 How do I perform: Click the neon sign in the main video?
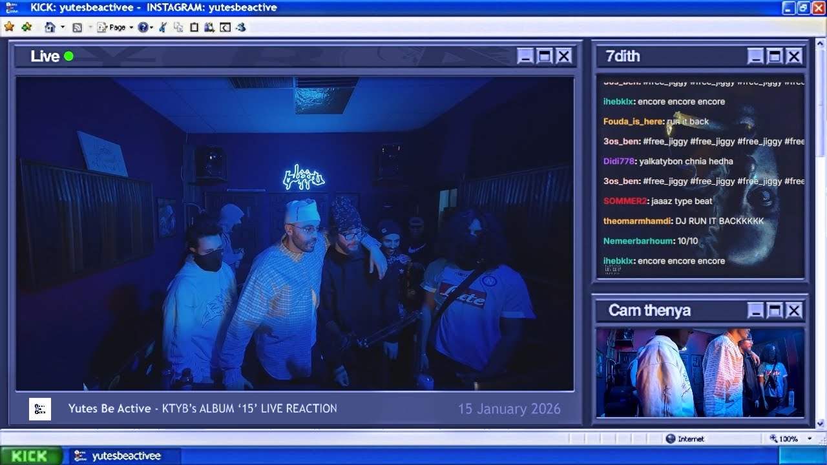[x=304, y=176]
